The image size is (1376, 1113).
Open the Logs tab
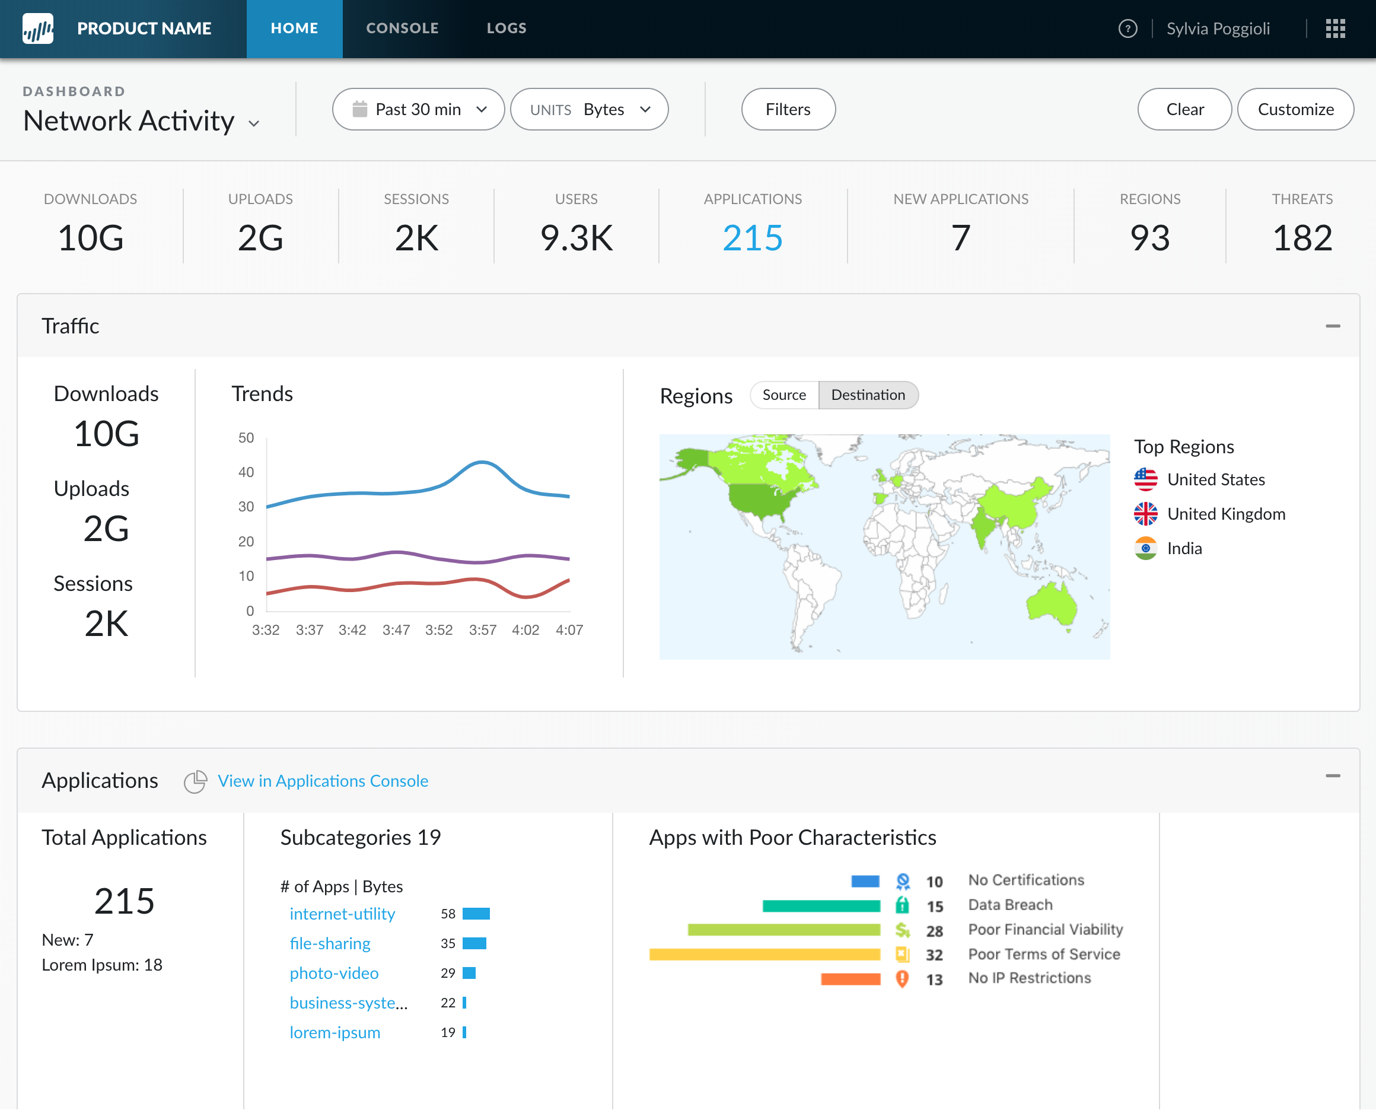[507, 29]
